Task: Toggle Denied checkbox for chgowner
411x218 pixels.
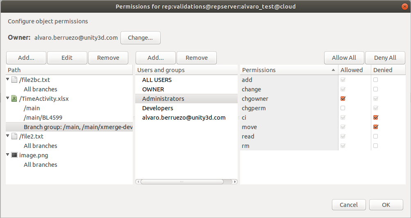Action: pos(375,98)
